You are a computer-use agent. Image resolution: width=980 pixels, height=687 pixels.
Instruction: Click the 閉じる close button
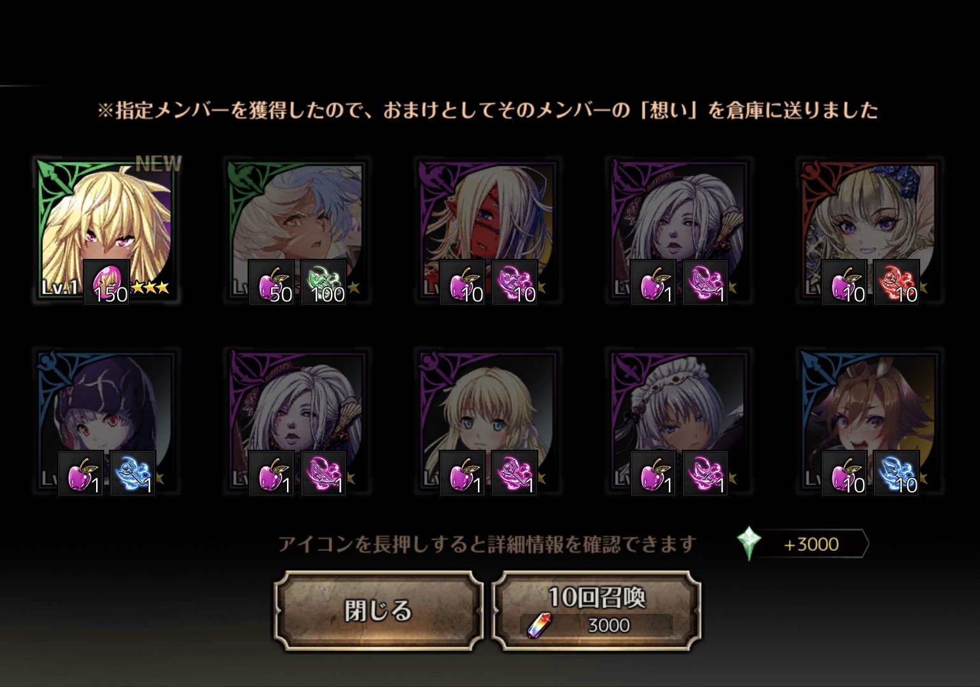click(379, 611)
